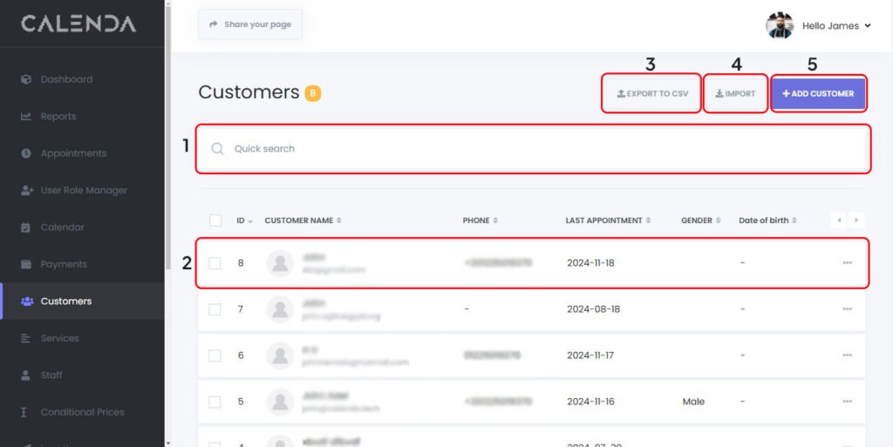Click the Dashboard cube icon

coord(25,79)
